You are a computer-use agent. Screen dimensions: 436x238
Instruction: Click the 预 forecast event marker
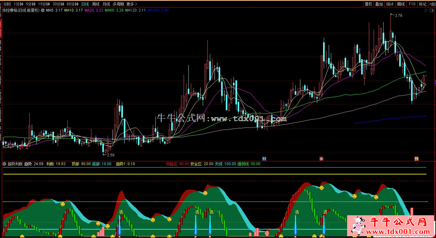tap(416, 159)
